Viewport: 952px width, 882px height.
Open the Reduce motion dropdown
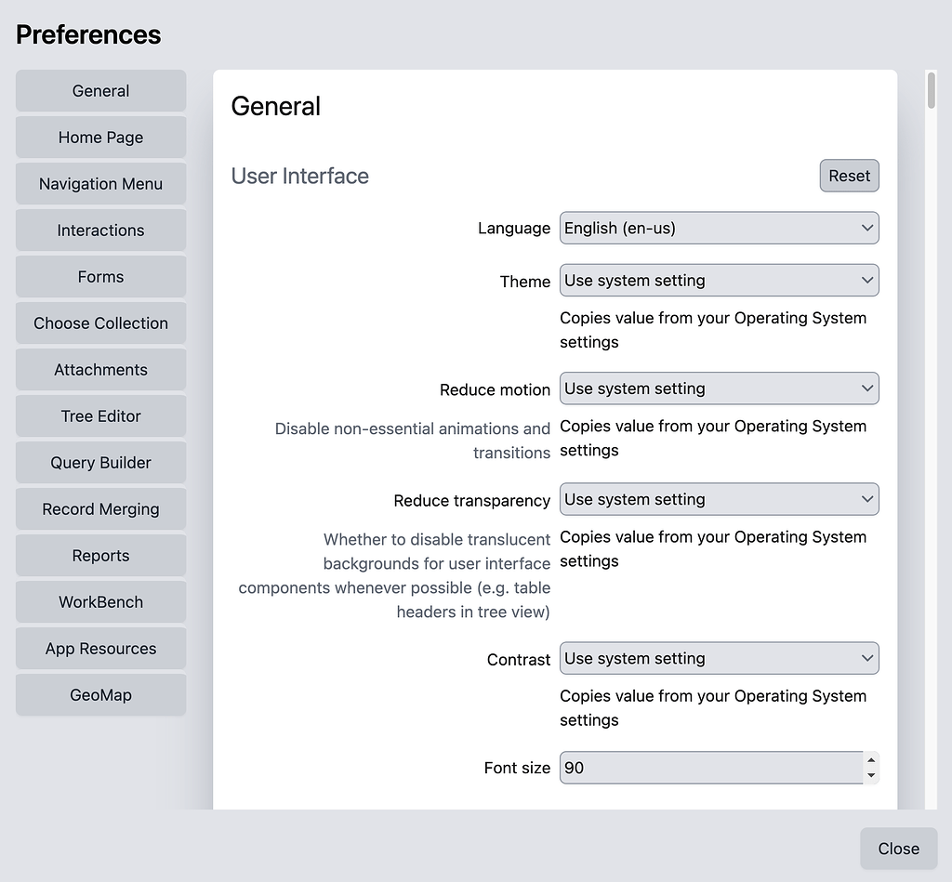pos(719,388)
